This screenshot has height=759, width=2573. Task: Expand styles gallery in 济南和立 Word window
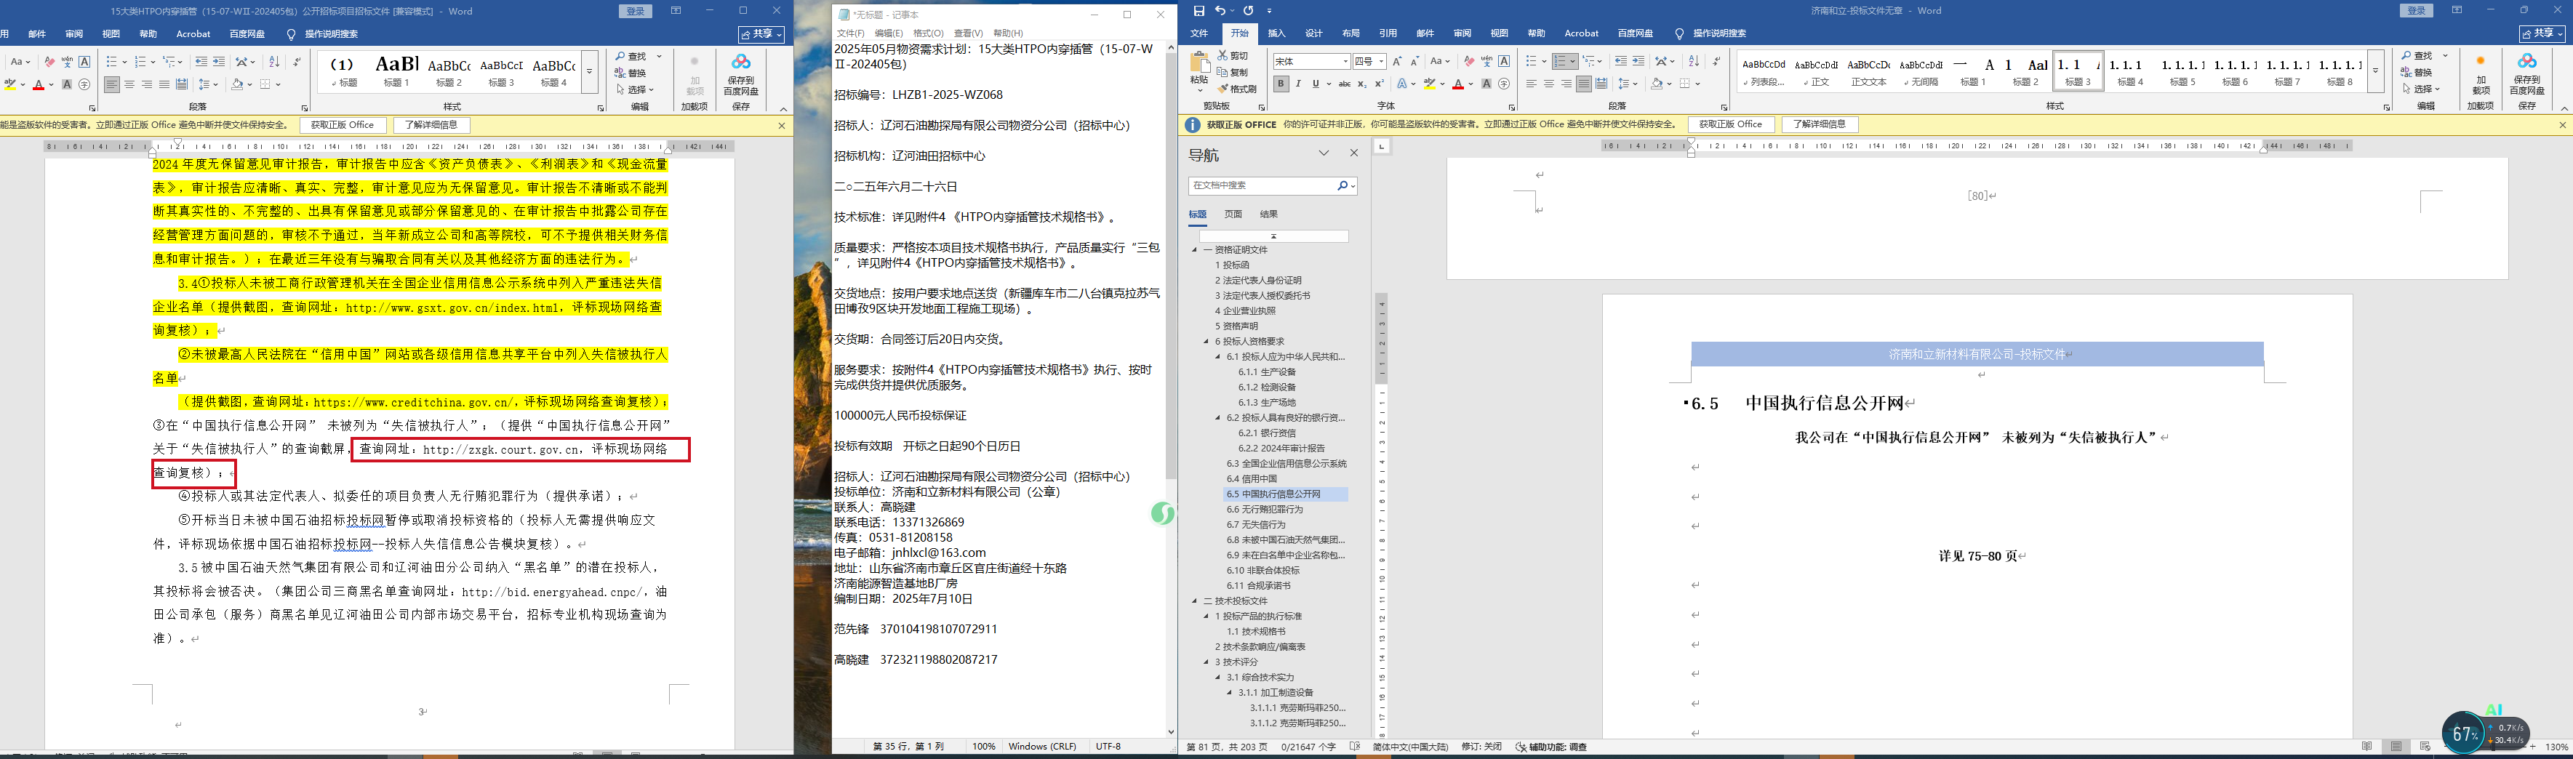(x=2376, y=71)
